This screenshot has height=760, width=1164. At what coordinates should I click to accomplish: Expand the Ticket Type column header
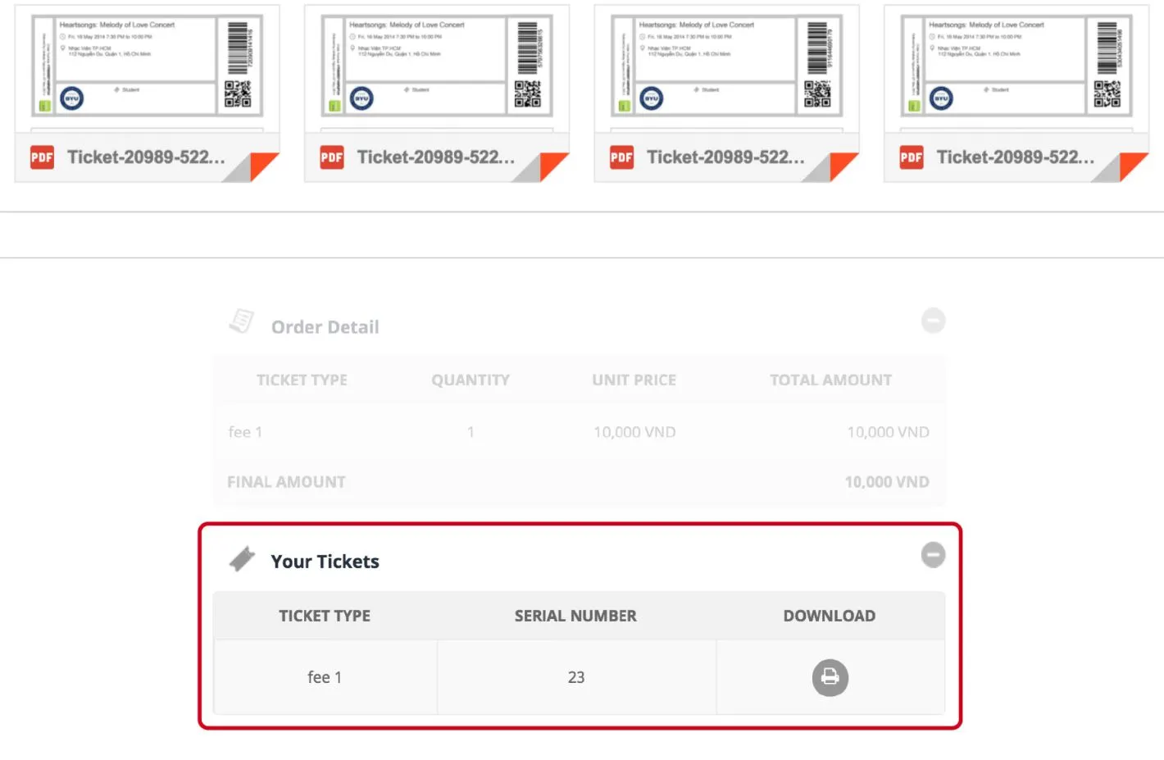coord(325,615)
